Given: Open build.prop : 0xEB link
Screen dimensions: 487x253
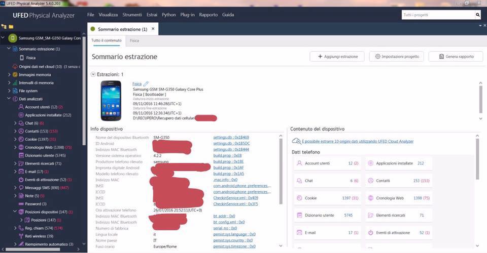Looking at the screenshot, I should pyautogui.click(x=227, y=155).
